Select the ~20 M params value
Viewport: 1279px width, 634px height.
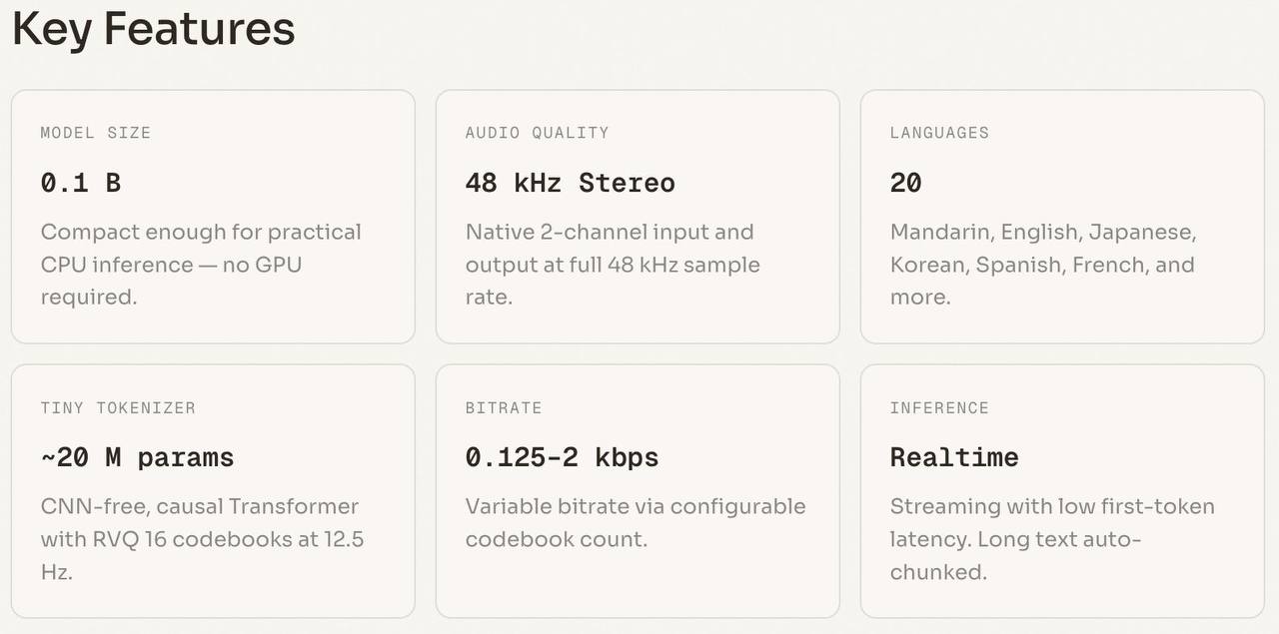[x=137, y=457]
